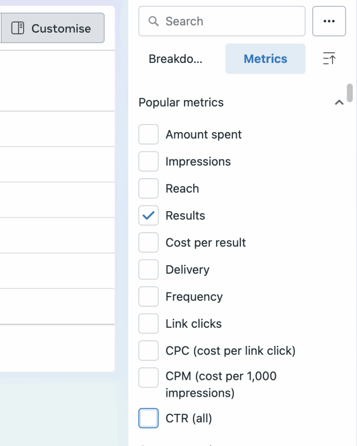Screen dimensions: 357x446
Task: Select CPM (cost per 1,000 impressions)
Action: click(148, 378)
